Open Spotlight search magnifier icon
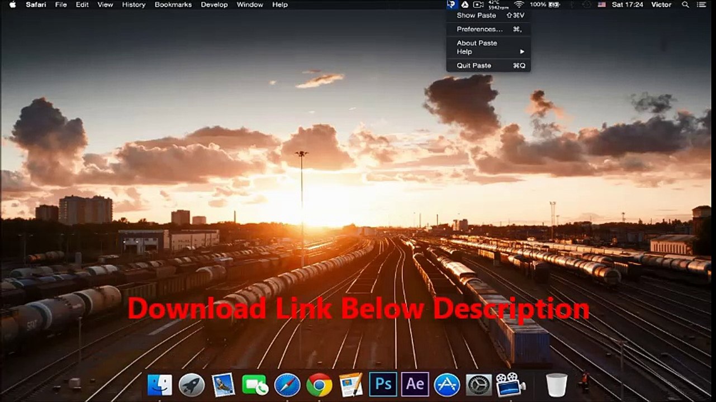 pyautogui.click(x=685, y=4)
